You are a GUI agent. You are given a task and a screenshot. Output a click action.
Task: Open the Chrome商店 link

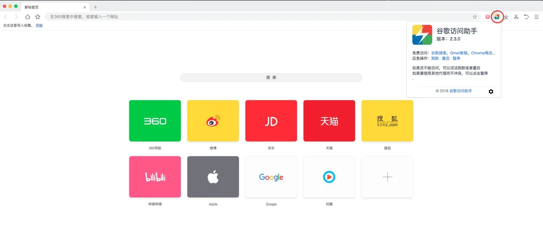[483, 53]
